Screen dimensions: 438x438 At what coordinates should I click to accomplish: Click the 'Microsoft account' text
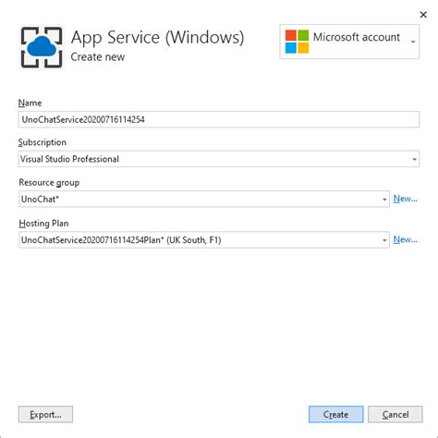pyautogui.click(x=357, y=37)
